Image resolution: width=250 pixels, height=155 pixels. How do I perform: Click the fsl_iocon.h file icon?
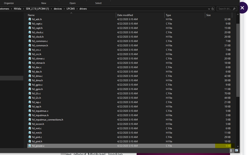30,124
